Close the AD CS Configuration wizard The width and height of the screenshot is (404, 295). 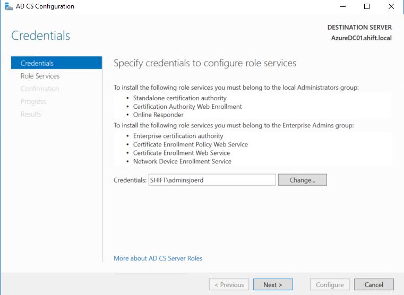pyautogui.click(x=391, y=7)
